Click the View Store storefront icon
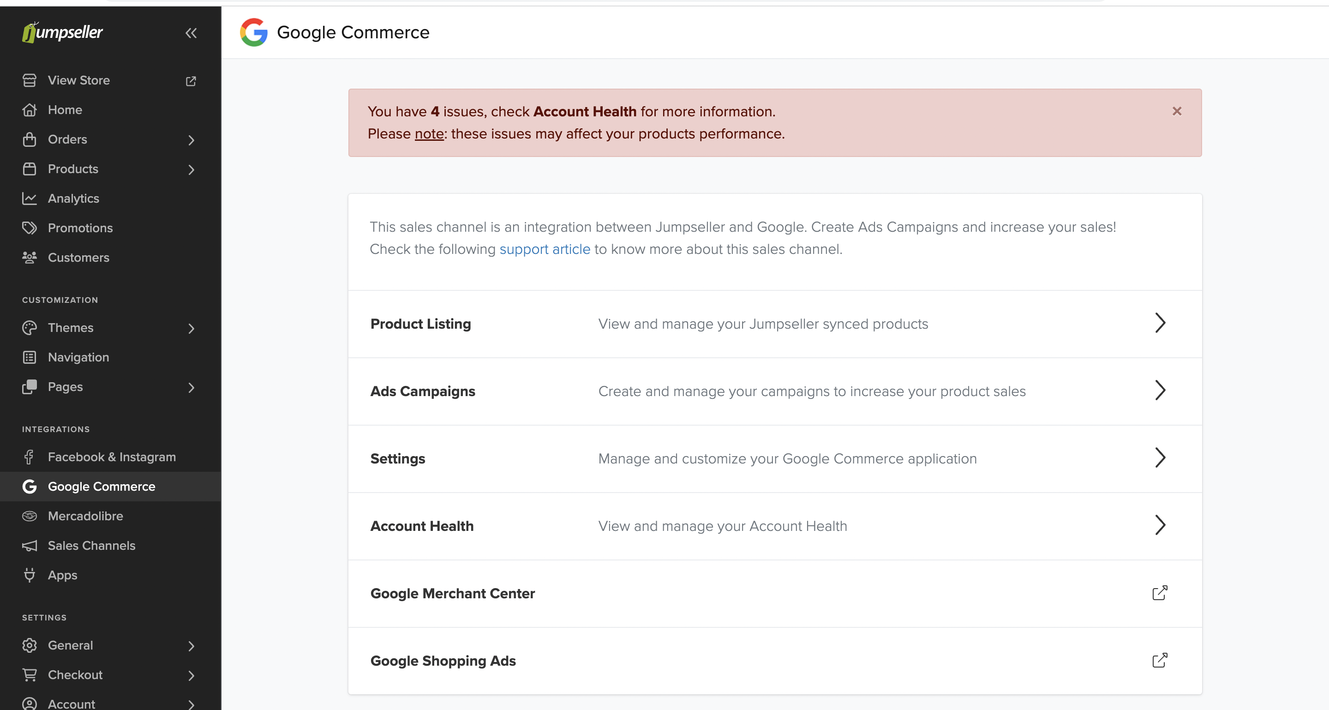This screenshot has height=710, width=1329. 30,80
